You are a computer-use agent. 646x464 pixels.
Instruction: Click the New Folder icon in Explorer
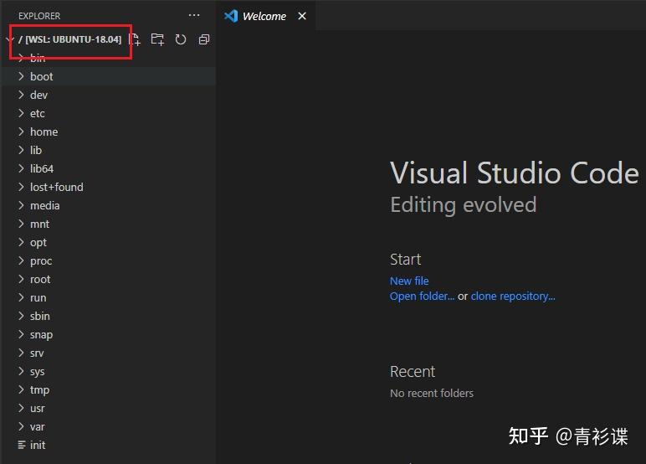tap(157, 39)
